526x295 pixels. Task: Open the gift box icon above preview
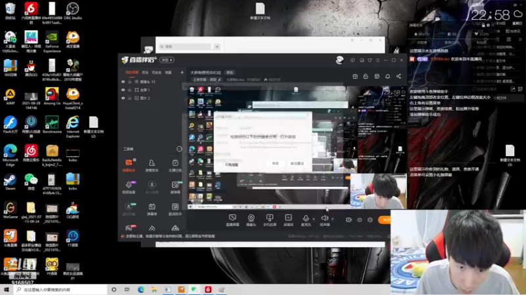355,76
